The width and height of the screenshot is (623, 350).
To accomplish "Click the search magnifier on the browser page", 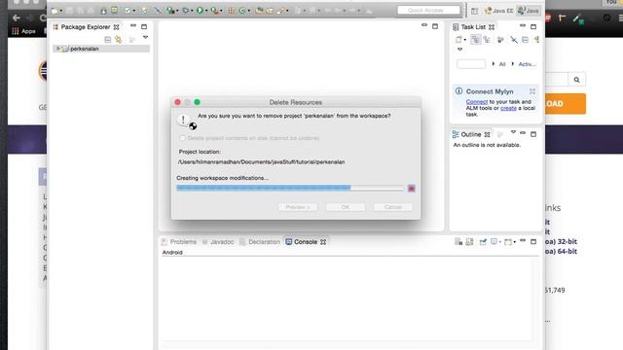I will pyautogui.click(x=576, y=80).
